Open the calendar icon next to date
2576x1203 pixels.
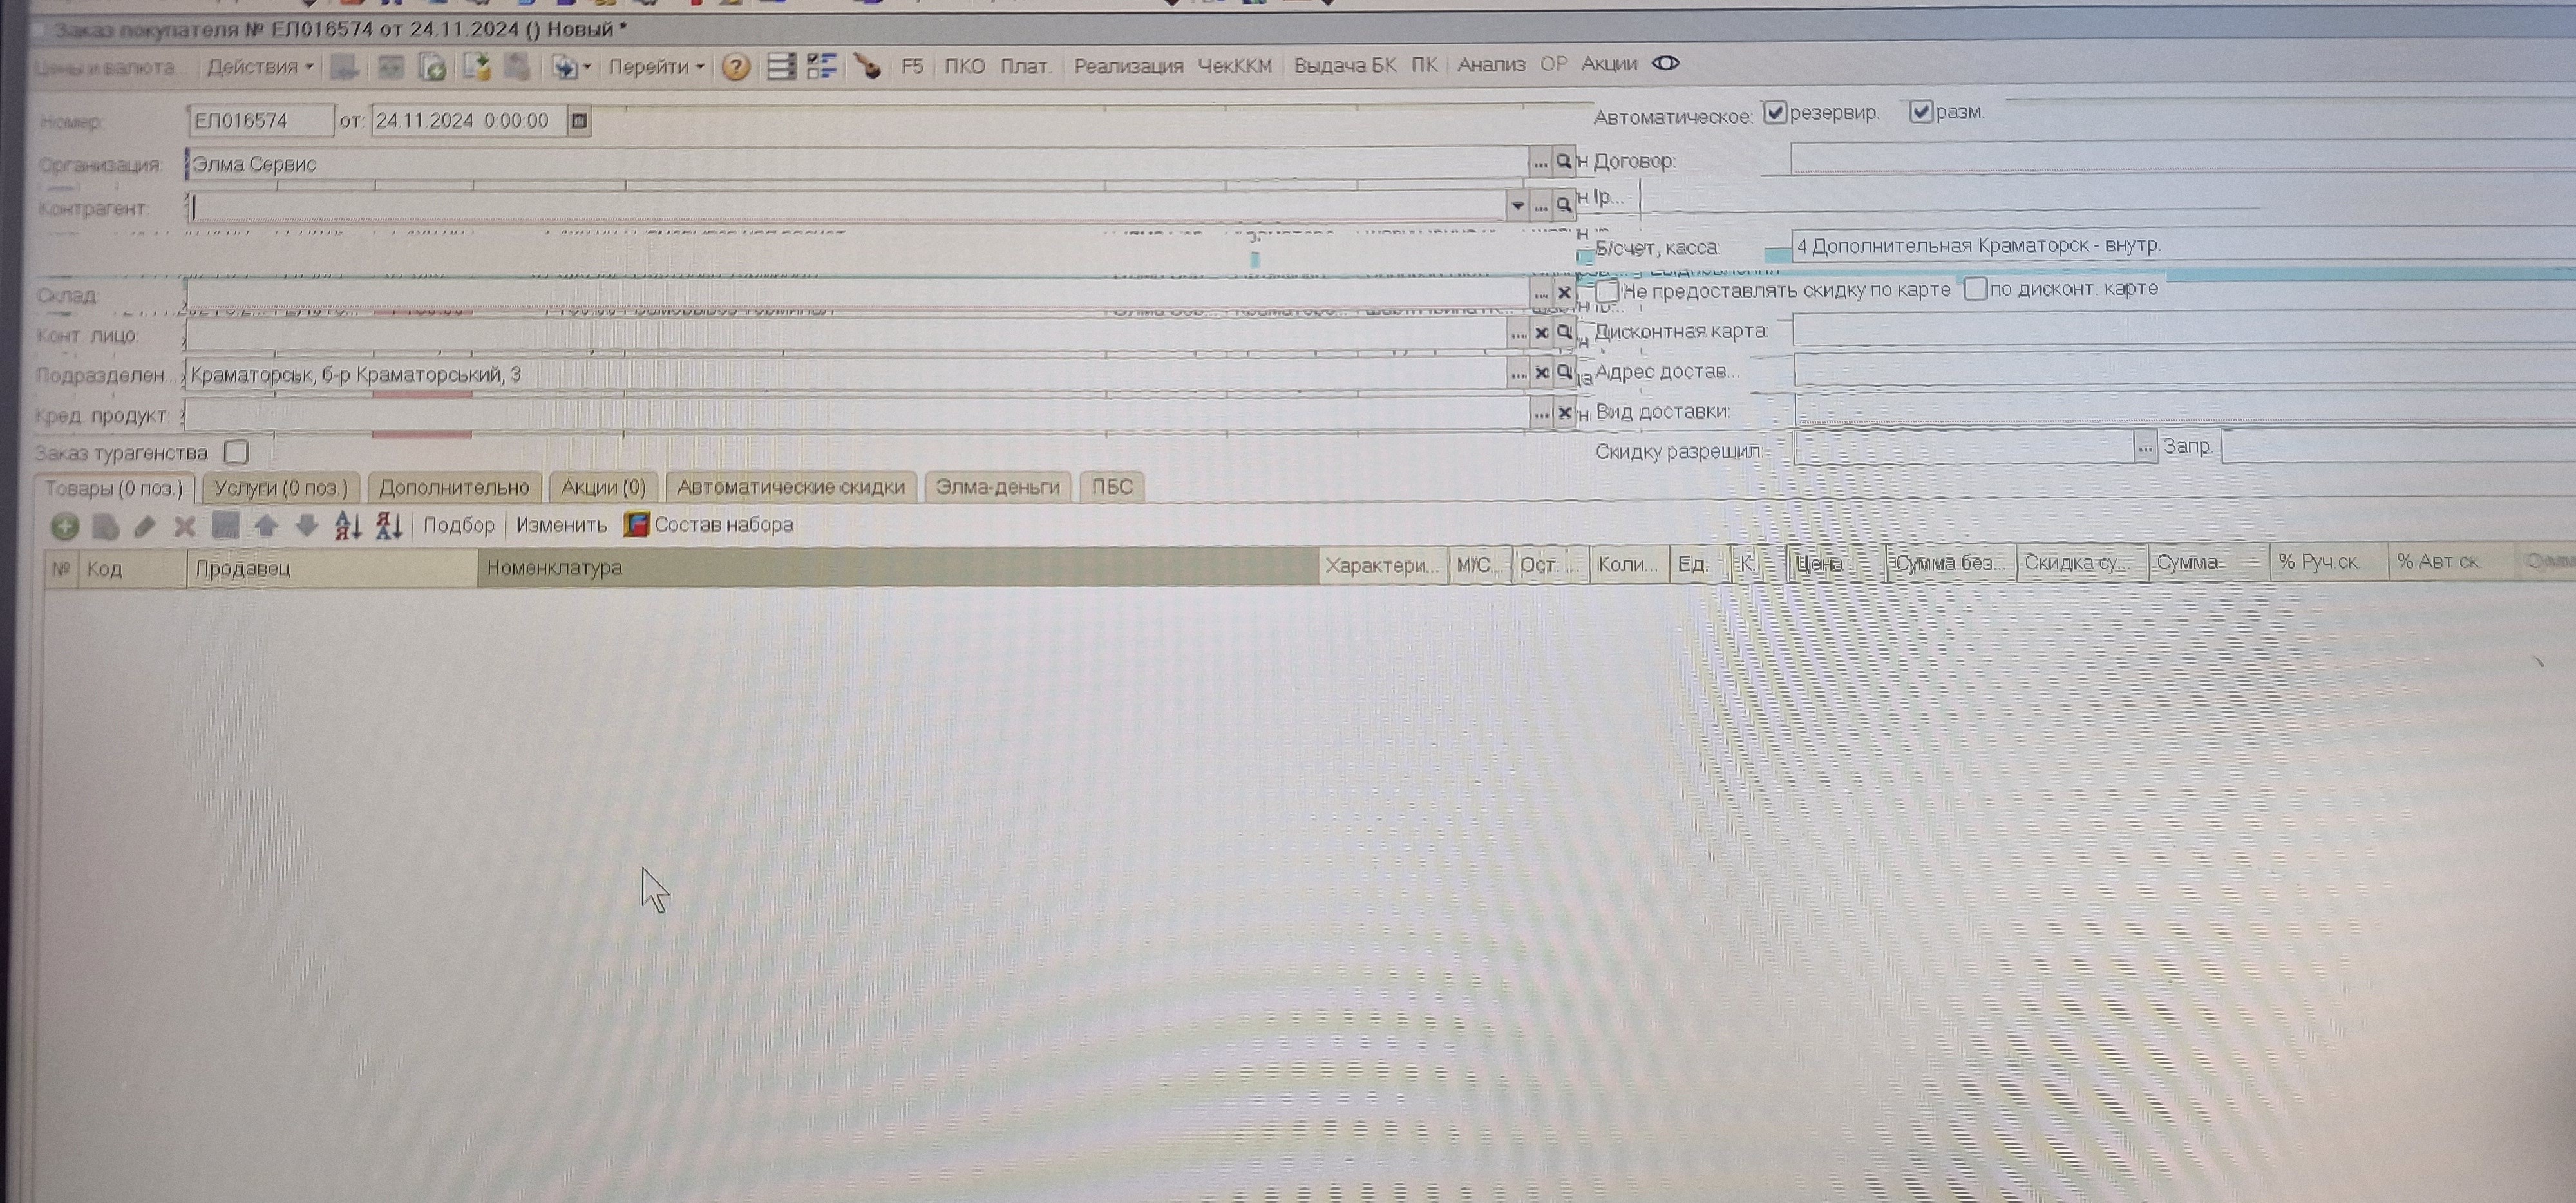tap(579, 121)
